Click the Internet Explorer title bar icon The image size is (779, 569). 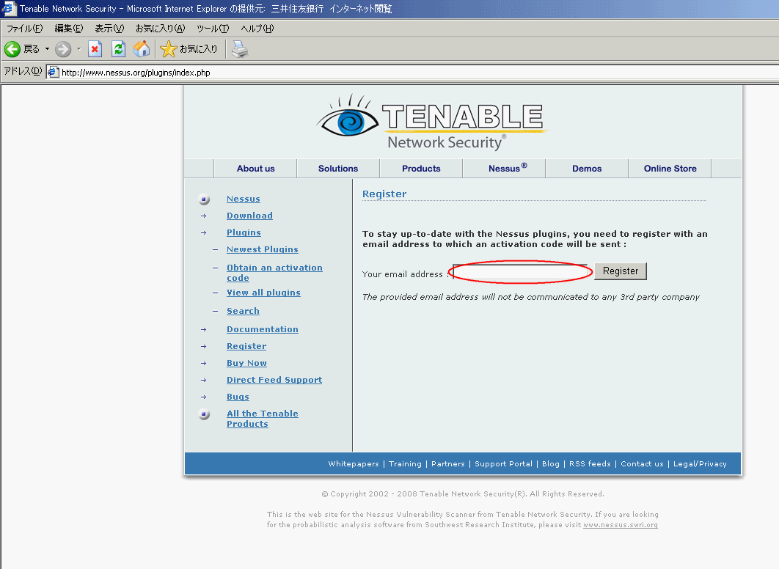click(x=9, y=9)
